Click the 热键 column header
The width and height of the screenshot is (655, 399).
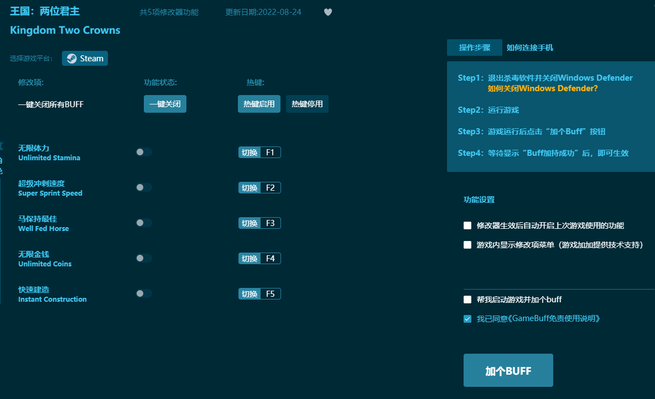(255, 82)
